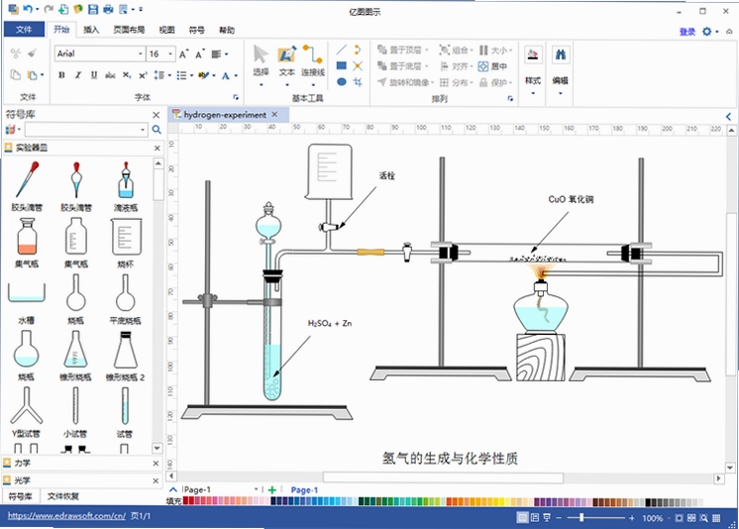Screen dimensions: 739x529
Task: Click the 居中 center button
Action: coord(493,66)
